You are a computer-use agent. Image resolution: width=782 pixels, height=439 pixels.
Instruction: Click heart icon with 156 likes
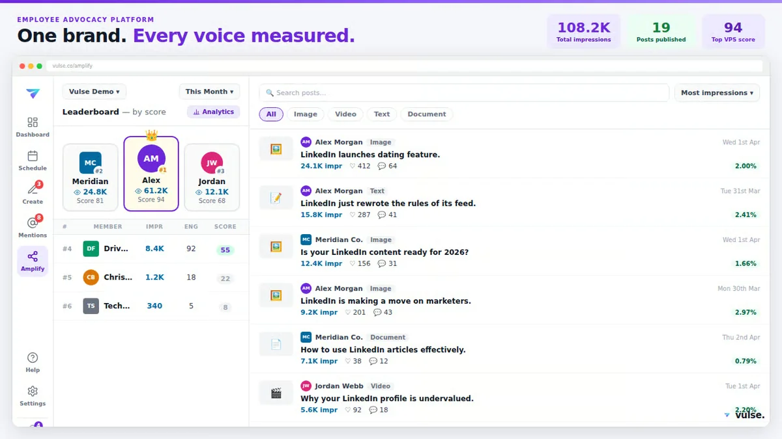pos(353,263)
